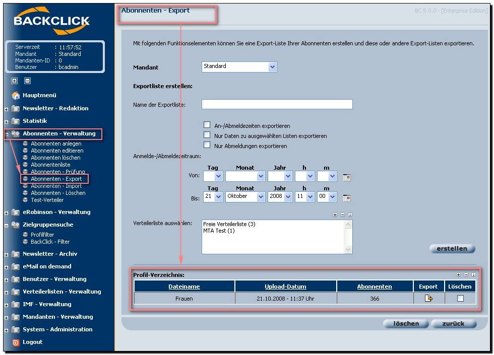Check Nur Abmeldungen exportieren

(x=207, y=145)
